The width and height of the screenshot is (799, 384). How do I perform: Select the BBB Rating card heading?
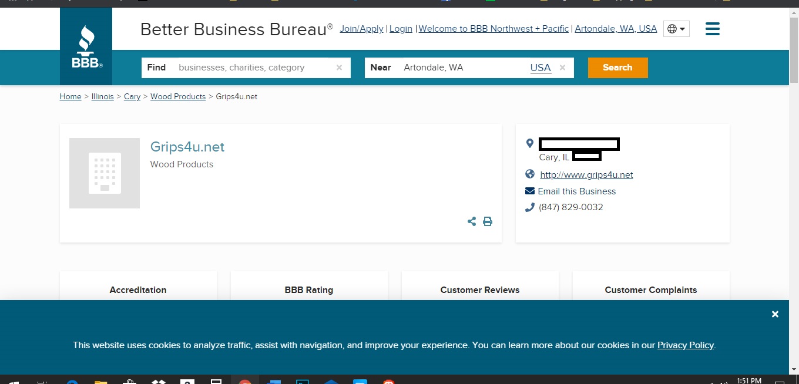pos(309,290)
